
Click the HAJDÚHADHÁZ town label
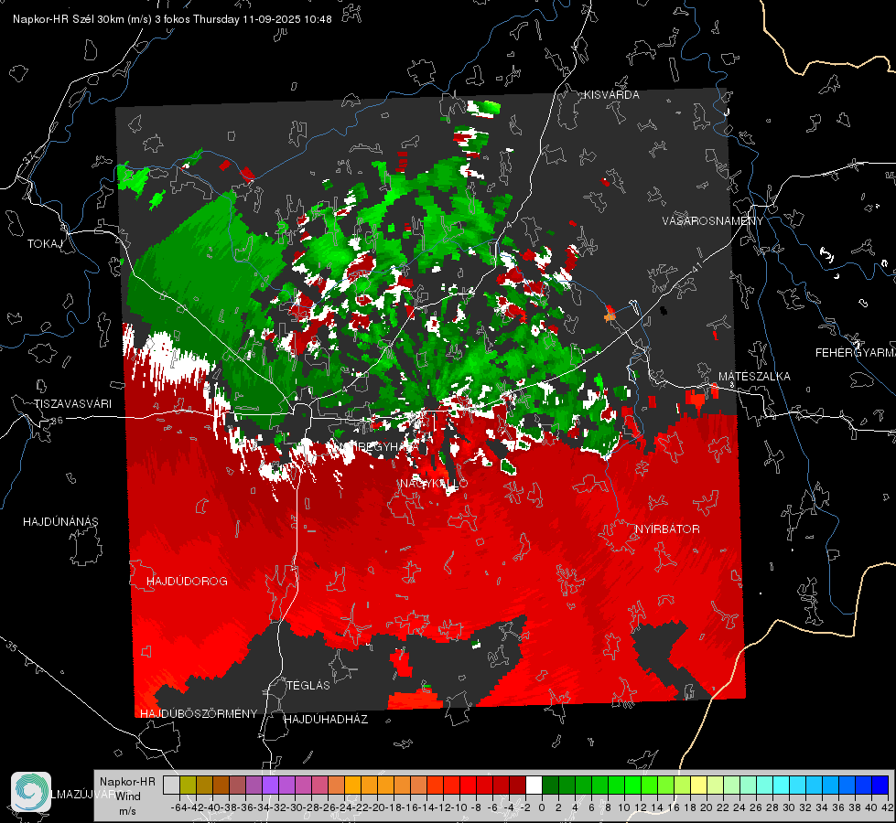coord(326,720)
